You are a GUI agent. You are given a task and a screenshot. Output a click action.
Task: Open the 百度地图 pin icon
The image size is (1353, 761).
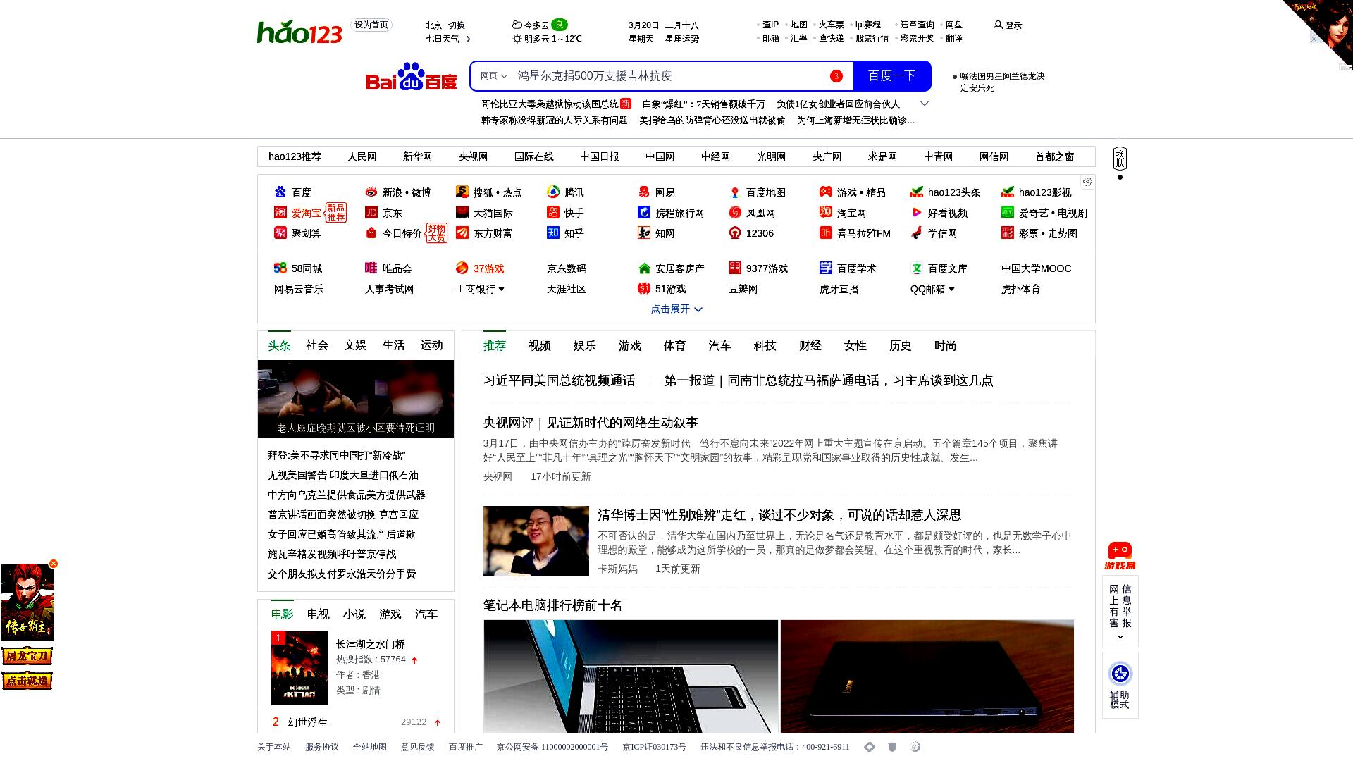(x=735, y=192)
